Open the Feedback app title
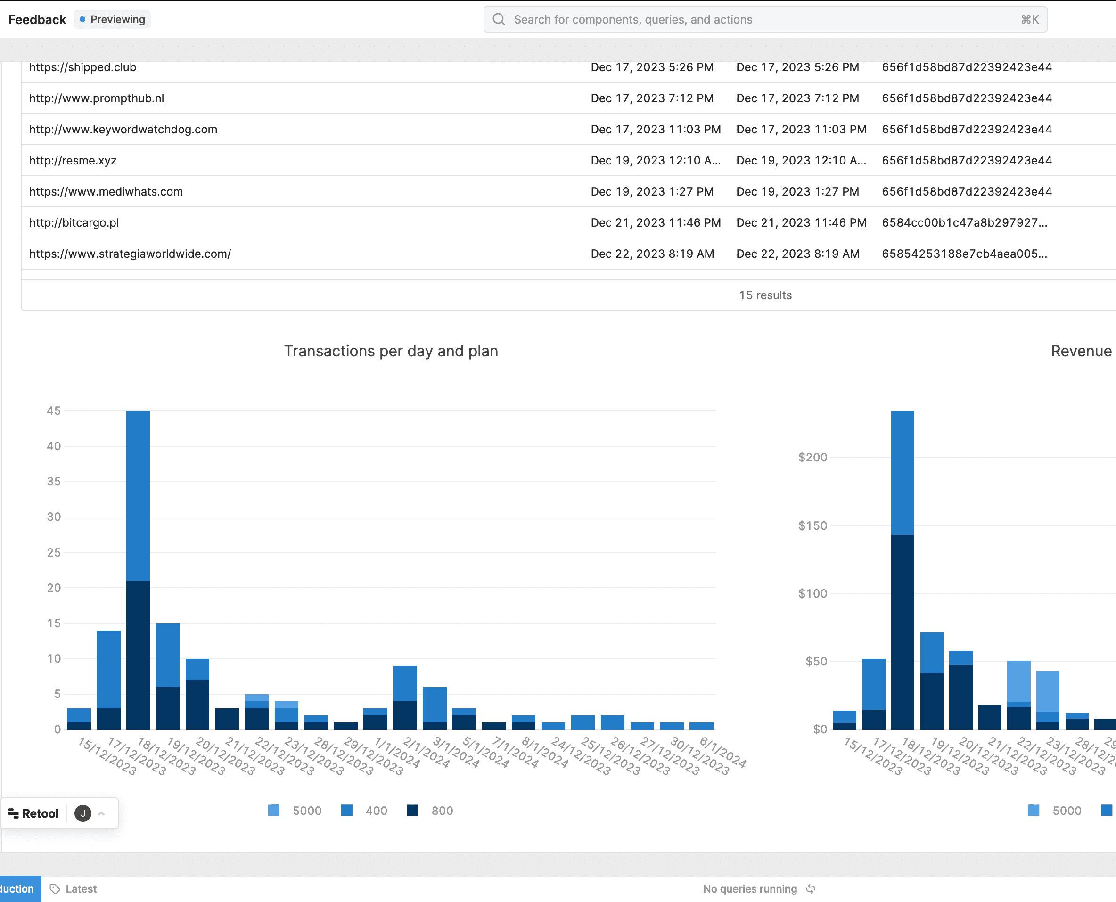1116x902 pixels. (x=37, y=19)
